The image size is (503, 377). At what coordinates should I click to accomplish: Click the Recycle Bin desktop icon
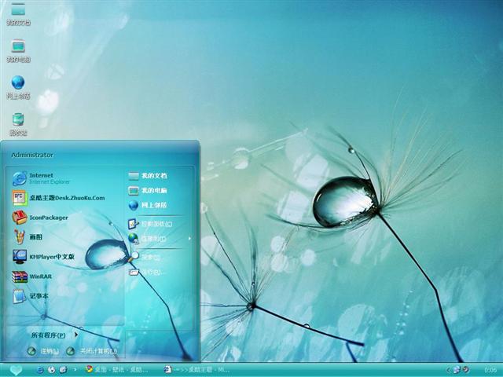pyautogui.click(x=18, y=123)
